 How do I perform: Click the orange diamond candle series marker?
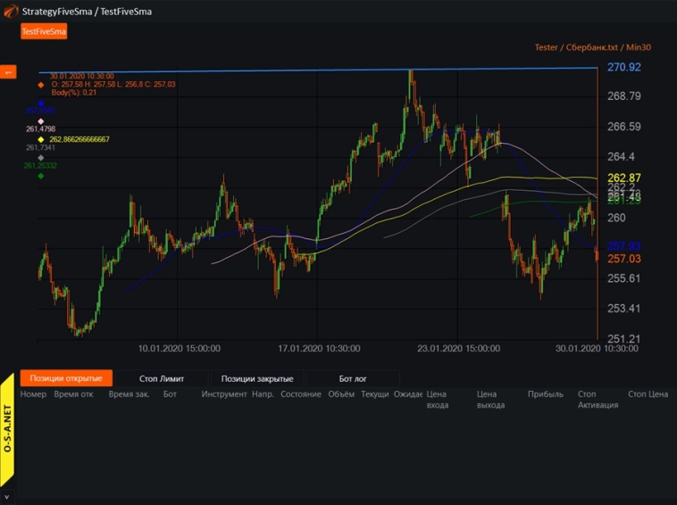click(41, 85)
